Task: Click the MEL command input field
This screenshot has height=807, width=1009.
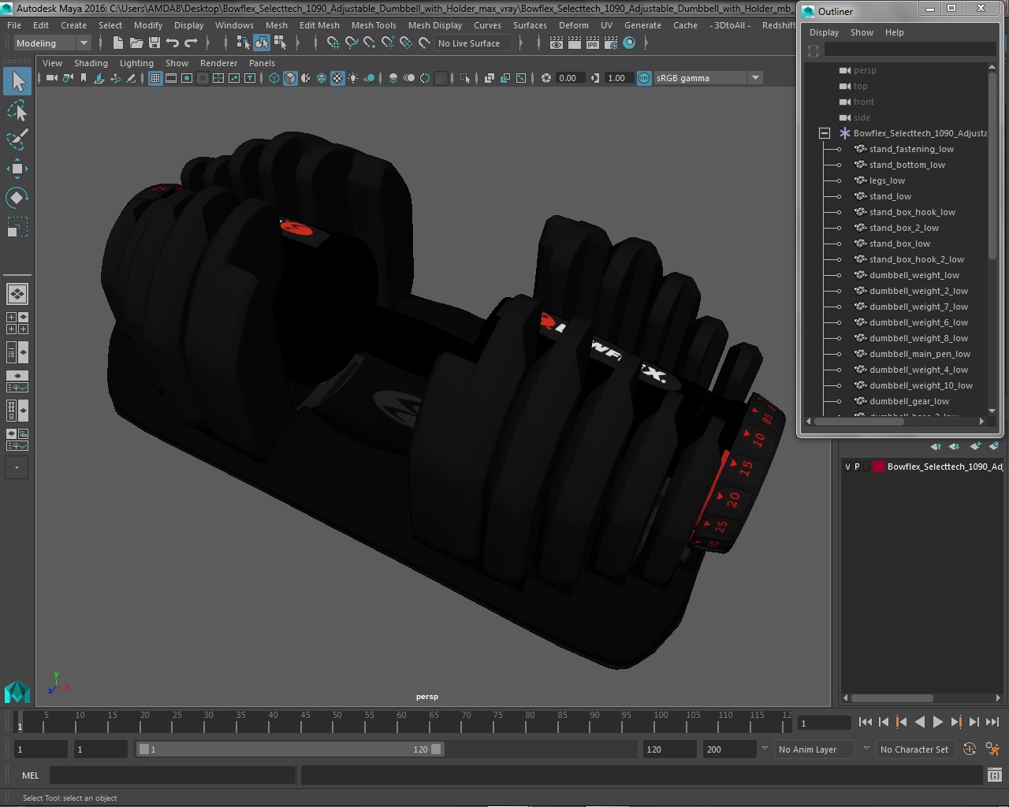Action: (x=173, y=775)
